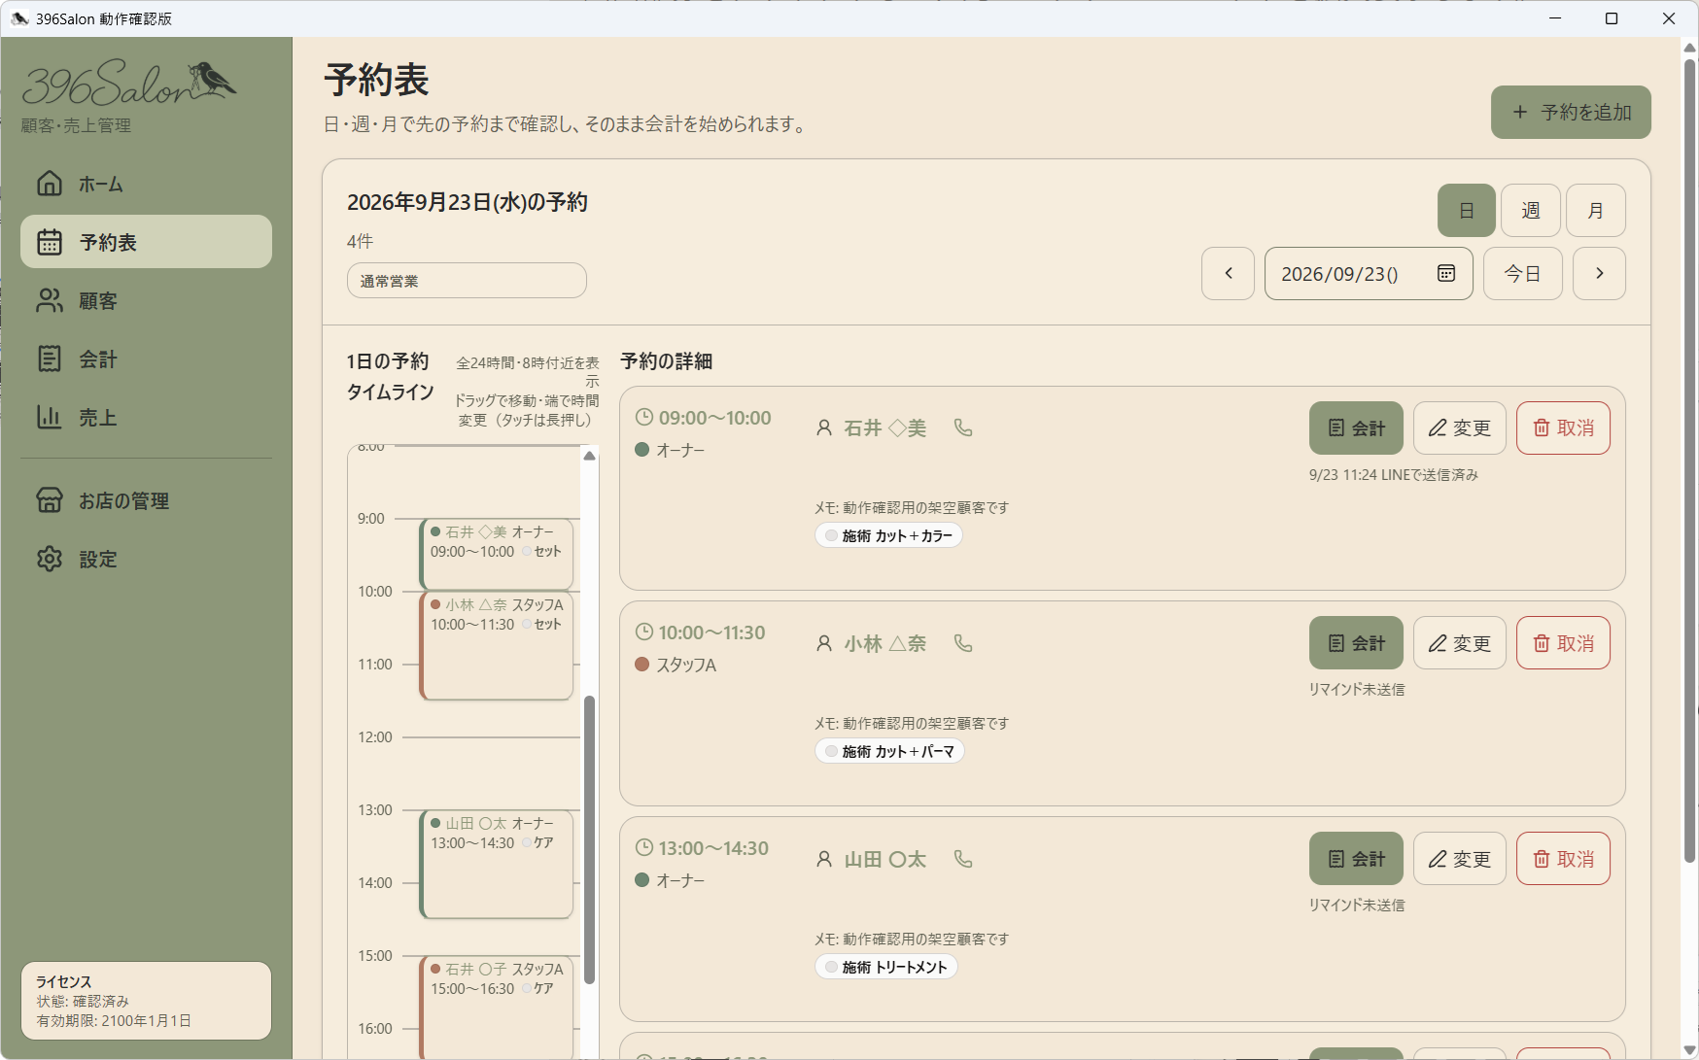The height and width of the screenshot is (1060, 1699).
Task: Open the ホーム page
Action: 146,184
